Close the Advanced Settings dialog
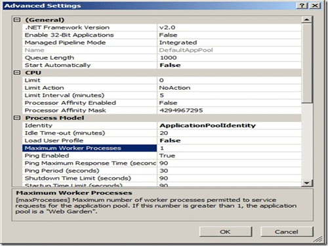Image resolution: width=328 pixels, height=246 pixels. click(x=315, y=5)
